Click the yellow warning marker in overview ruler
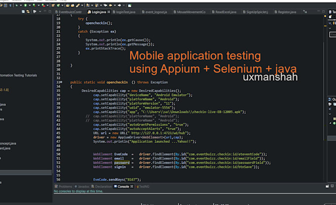 tap(325, 26)
